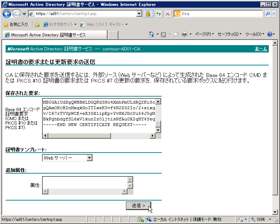Click the status bar privacy/protected mode icon
The width and height of the screenshot is (280, 224).
coord(241,219)
